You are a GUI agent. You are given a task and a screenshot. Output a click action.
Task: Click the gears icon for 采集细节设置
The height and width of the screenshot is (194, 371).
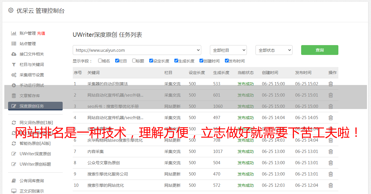(14, 75)
